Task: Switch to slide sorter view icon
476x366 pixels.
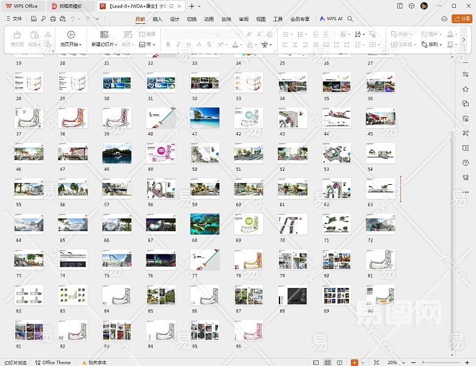Action: [328, 362]
